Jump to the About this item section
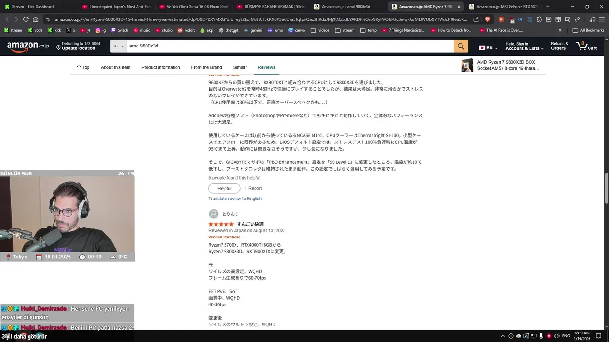Viewport: 609px width, 342px height. [116, 67]
